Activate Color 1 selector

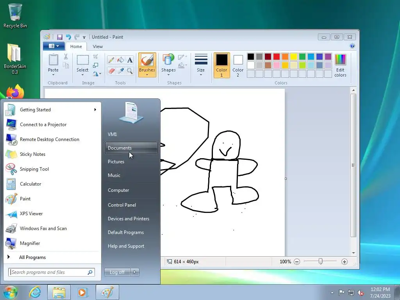pyautogui.click(x=222, y=65)
